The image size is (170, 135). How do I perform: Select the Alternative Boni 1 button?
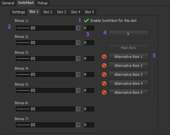pyautogui.click(x=128, y=57)
